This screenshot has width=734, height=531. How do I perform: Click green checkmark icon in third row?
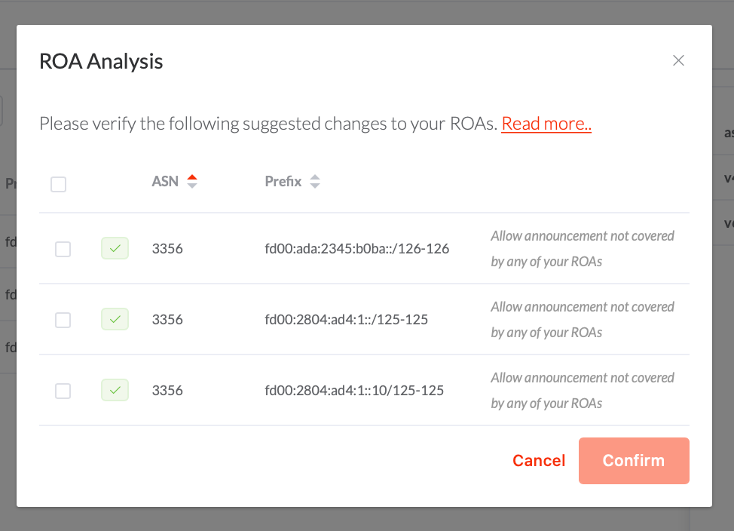(x=115, y=390)
